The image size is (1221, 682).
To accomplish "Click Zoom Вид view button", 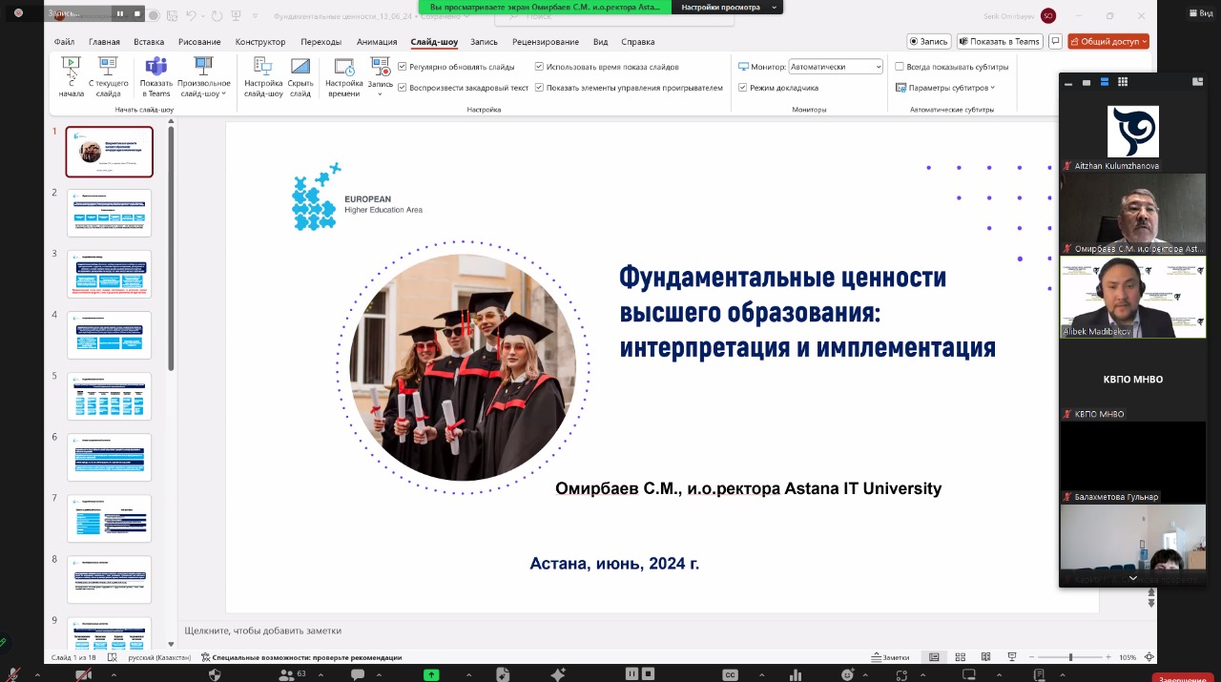I will coord(1200,12).
